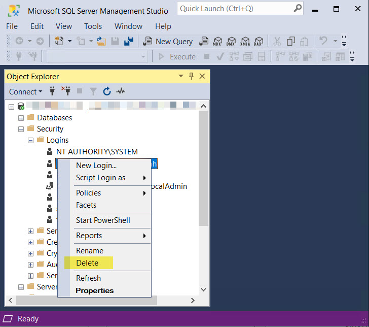
Task: Open the Undo history dropdown arrow
Action: [x=335, y=41]
